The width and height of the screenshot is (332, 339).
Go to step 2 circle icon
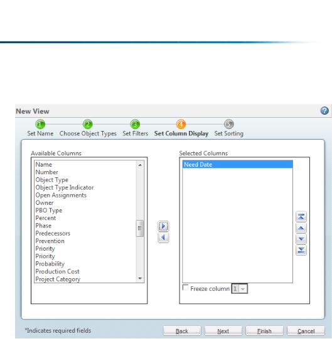click(x=88, y=124)
